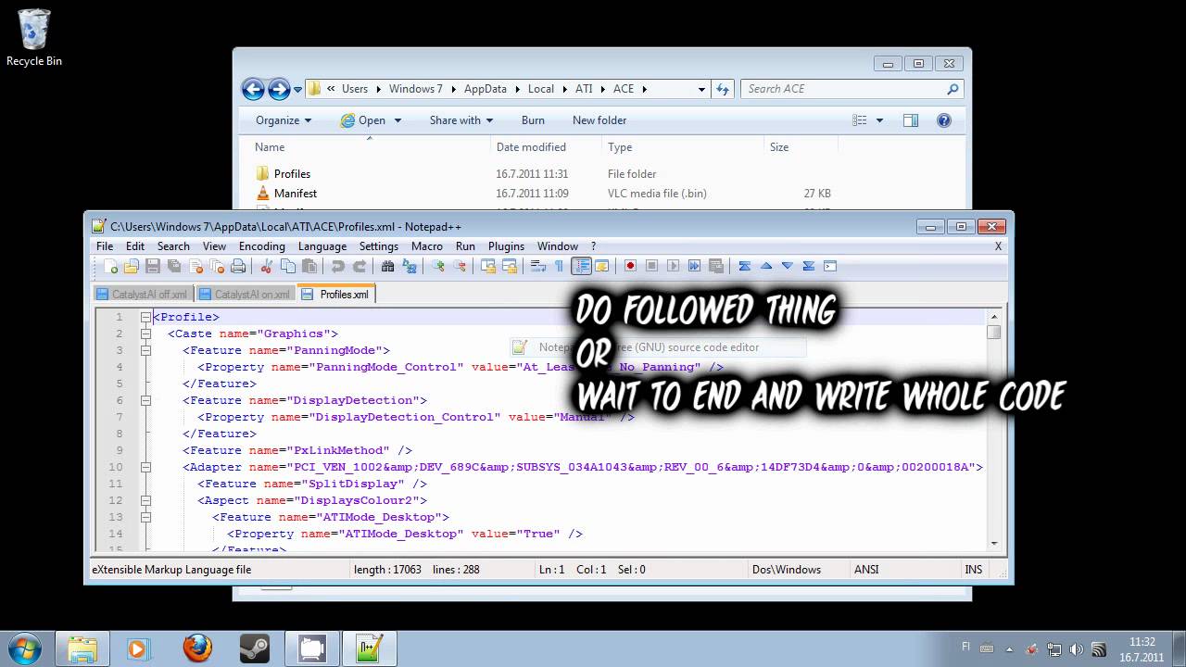Click the Undo arrow icon
The height and width of the screenshot is (667, 1186).
pos(338,266)
